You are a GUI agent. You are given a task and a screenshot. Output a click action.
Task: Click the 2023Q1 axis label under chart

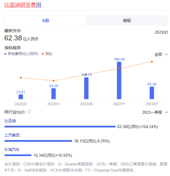(x=152, y=104)
